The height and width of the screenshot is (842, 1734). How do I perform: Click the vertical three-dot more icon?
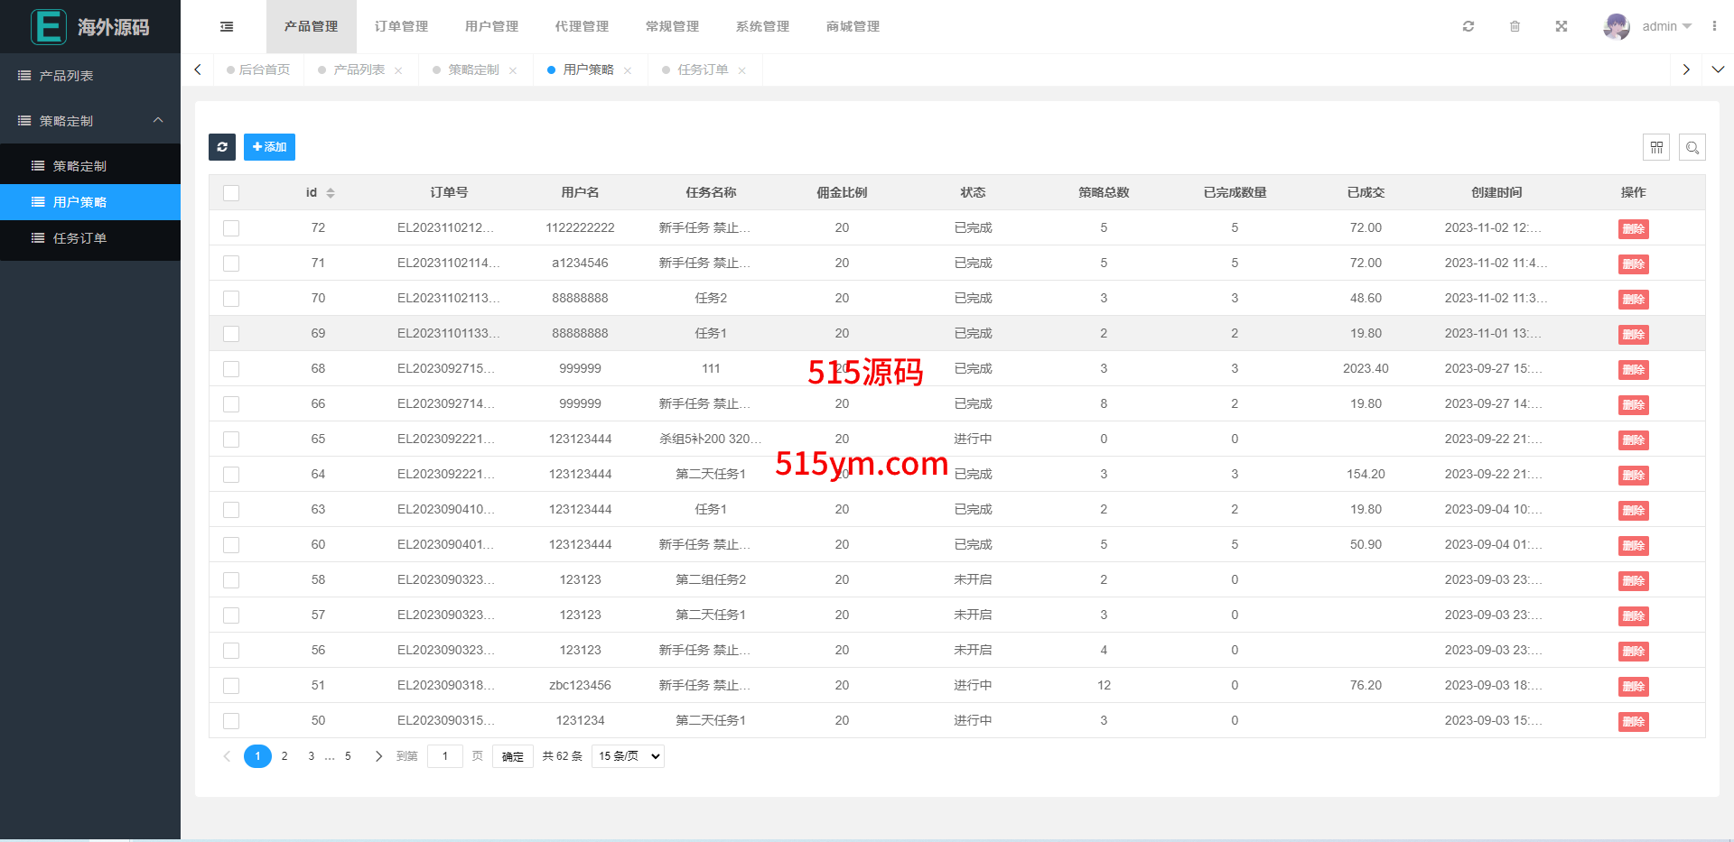pyautogui.click(x=1714, y=27)
